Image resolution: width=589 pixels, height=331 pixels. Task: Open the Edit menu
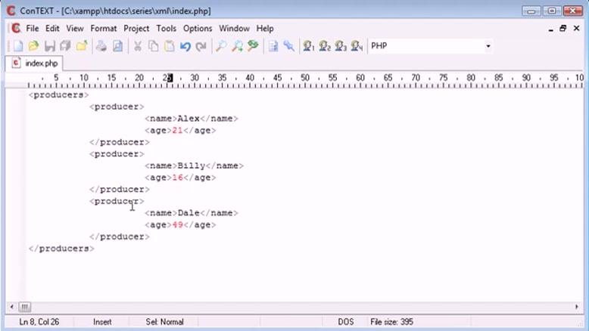click(x=52, y=29)
